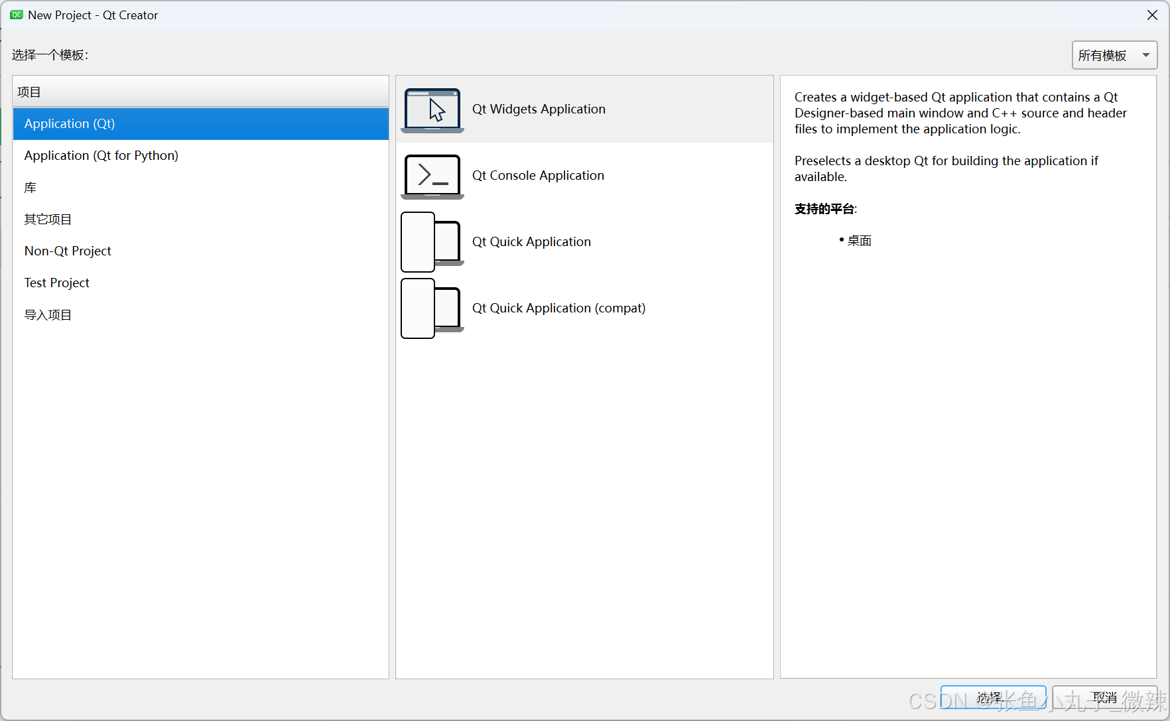Select the 库 category
This screenshot has height=721, width=1170.
tap(200, 188)
